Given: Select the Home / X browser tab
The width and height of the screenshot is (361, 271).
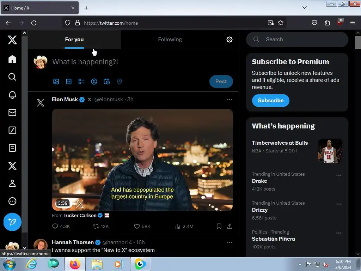Looking at the screenshot, I should click(39, 8).
